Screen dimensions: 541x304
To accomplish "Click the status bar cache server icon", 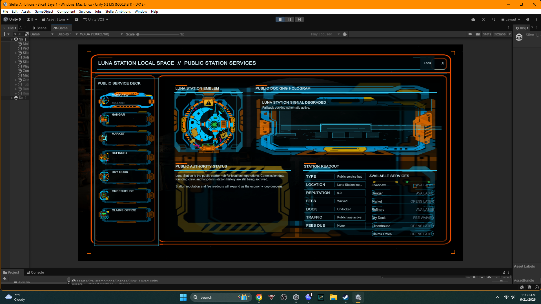I will [529, 287].
